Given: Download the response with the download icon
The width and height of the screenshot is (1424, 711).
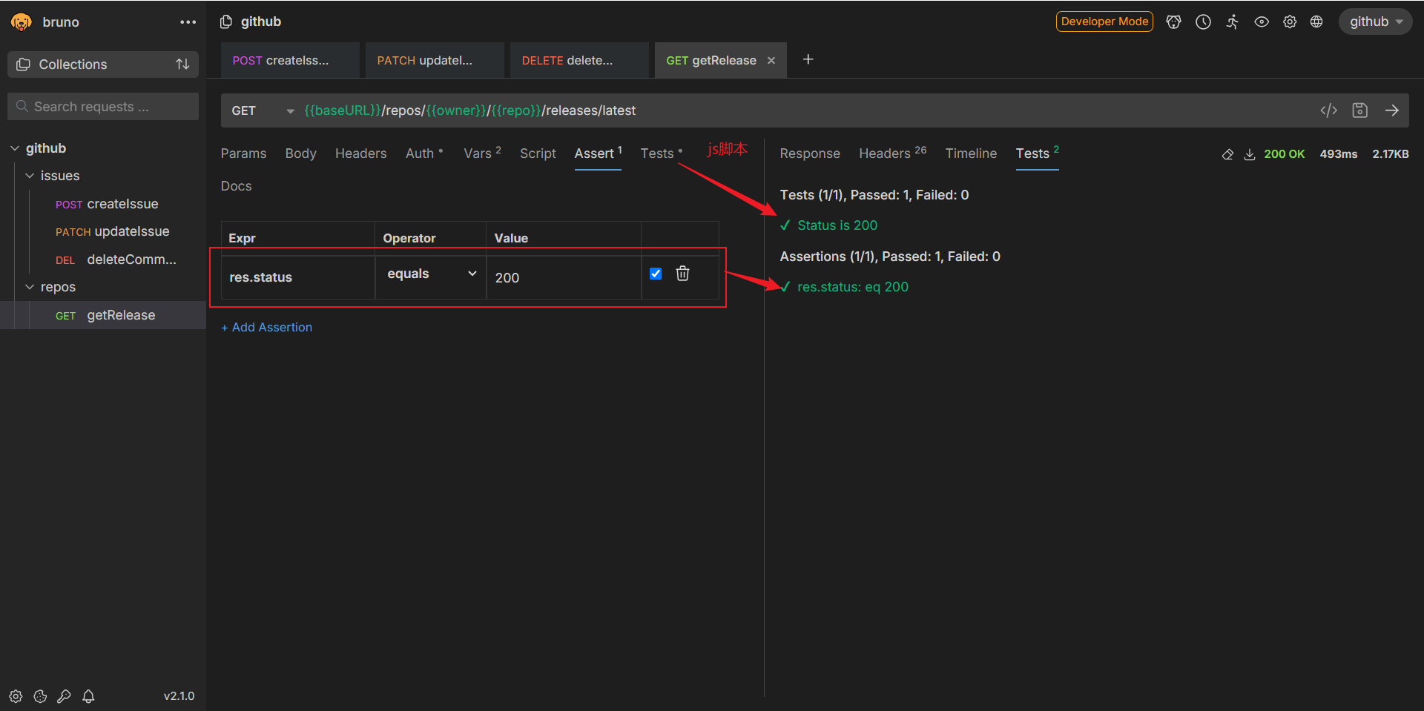Looking at the screenshot, I should [1250, 154].
